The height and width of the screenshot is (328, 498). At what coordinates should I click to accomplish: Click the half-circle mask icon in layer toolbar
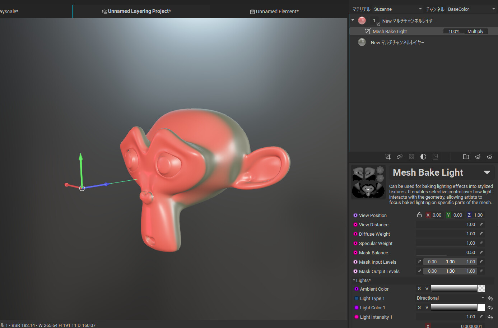423,157
